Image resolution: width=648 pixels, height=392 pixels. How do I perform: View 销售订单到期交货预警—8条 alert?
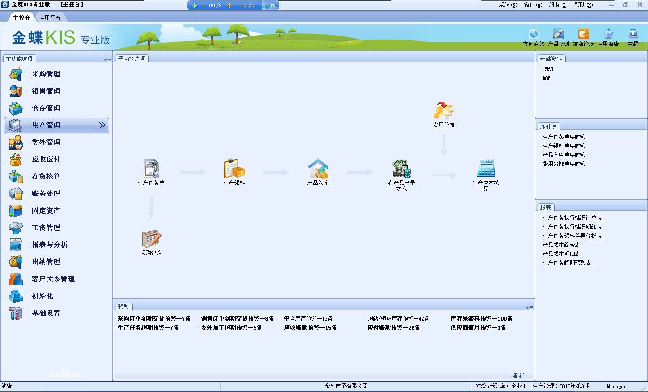238,319
